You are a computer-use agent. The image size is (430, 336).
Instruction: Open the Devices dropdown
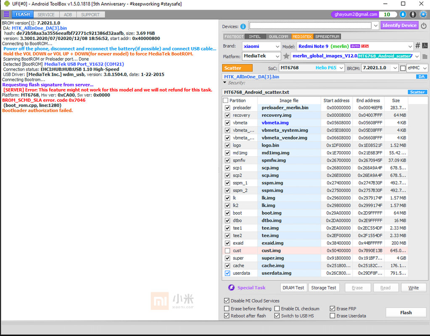[x=375, y=26]
